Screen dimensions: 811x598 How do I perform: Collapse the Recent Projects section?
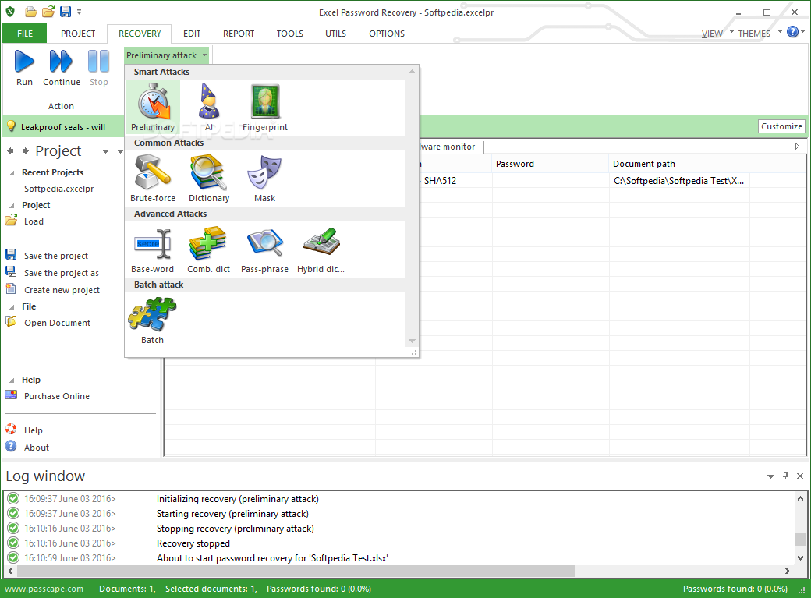pyautogui.click(x=12, y=173)
